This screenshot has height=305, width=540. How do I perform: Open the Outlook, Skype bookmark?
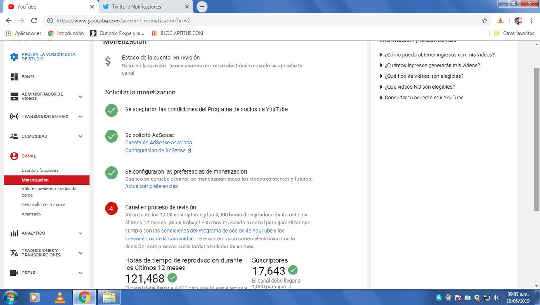coord(117,33)
